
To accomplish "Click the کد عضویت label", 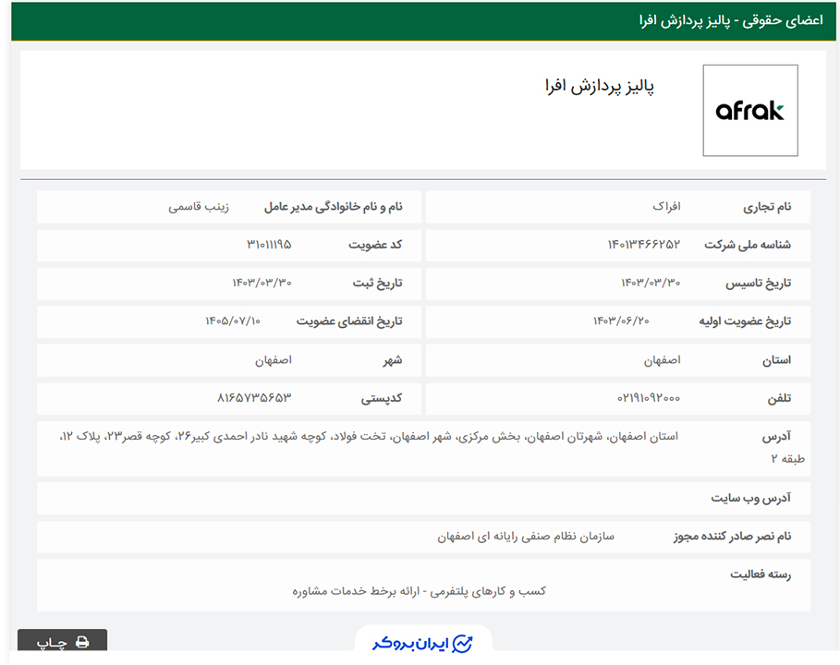I will [x=375, y=245].
